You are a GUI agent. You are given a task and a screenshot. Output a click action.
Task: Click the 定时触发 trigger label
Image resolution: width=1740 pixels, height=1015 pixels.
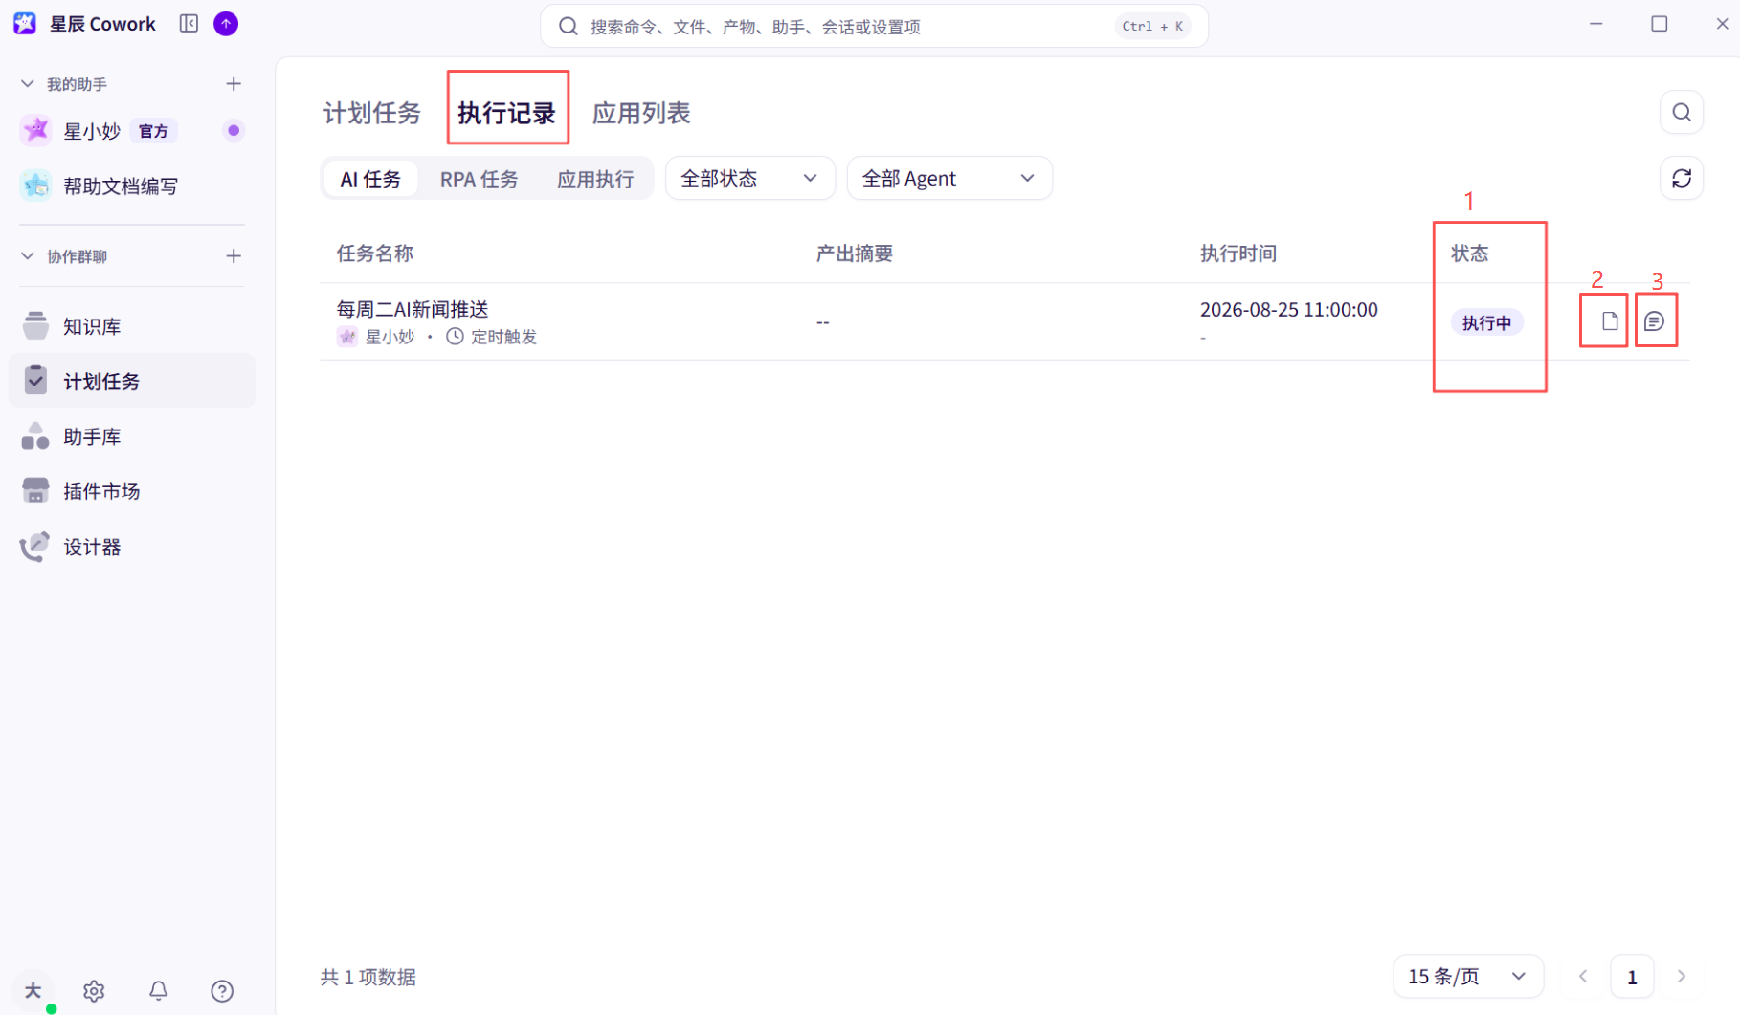[x=504, y=337]
